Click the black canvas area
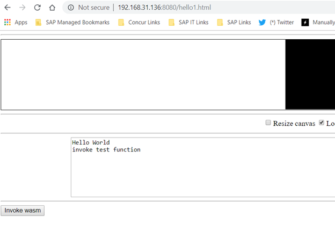 point(310,74)
